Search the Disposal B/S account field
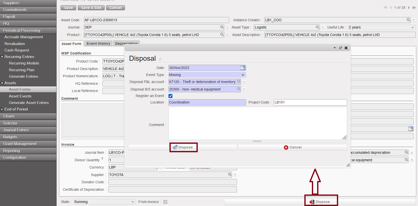Screen dimensions: 418x206 click(x=239, y=89)
